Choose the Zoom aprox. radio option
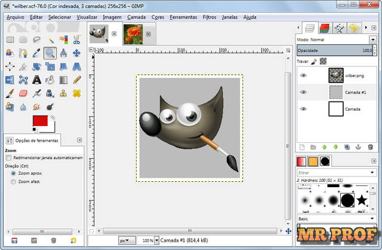The image size is (382, 250). [x=13, y=173]
